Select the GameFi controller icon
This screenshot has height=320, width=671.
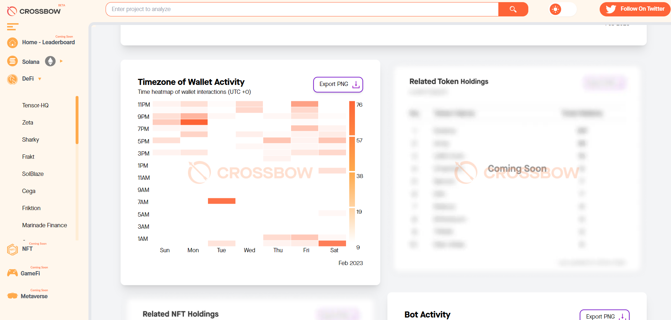pyautogui.click(x=12, y=273)
